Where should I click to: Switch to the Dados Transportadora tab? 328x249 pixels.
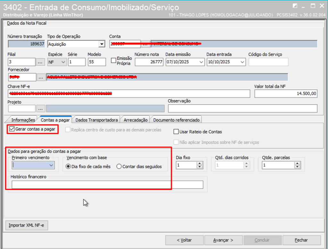[97, 120]
